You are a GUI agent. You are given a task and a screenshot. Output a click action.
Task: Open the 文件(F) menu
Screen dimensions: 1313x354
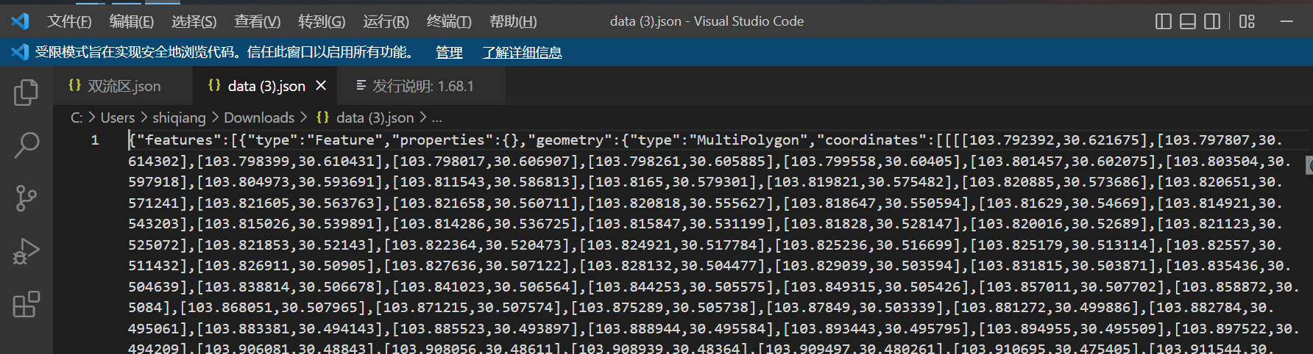point(69,21)
